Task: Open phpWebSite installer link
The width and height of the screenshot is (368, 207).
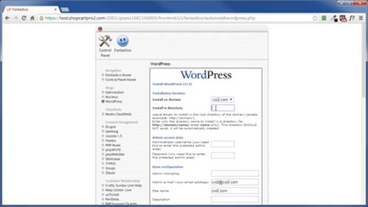Action: pyautogui.click(x=115, y=154)
